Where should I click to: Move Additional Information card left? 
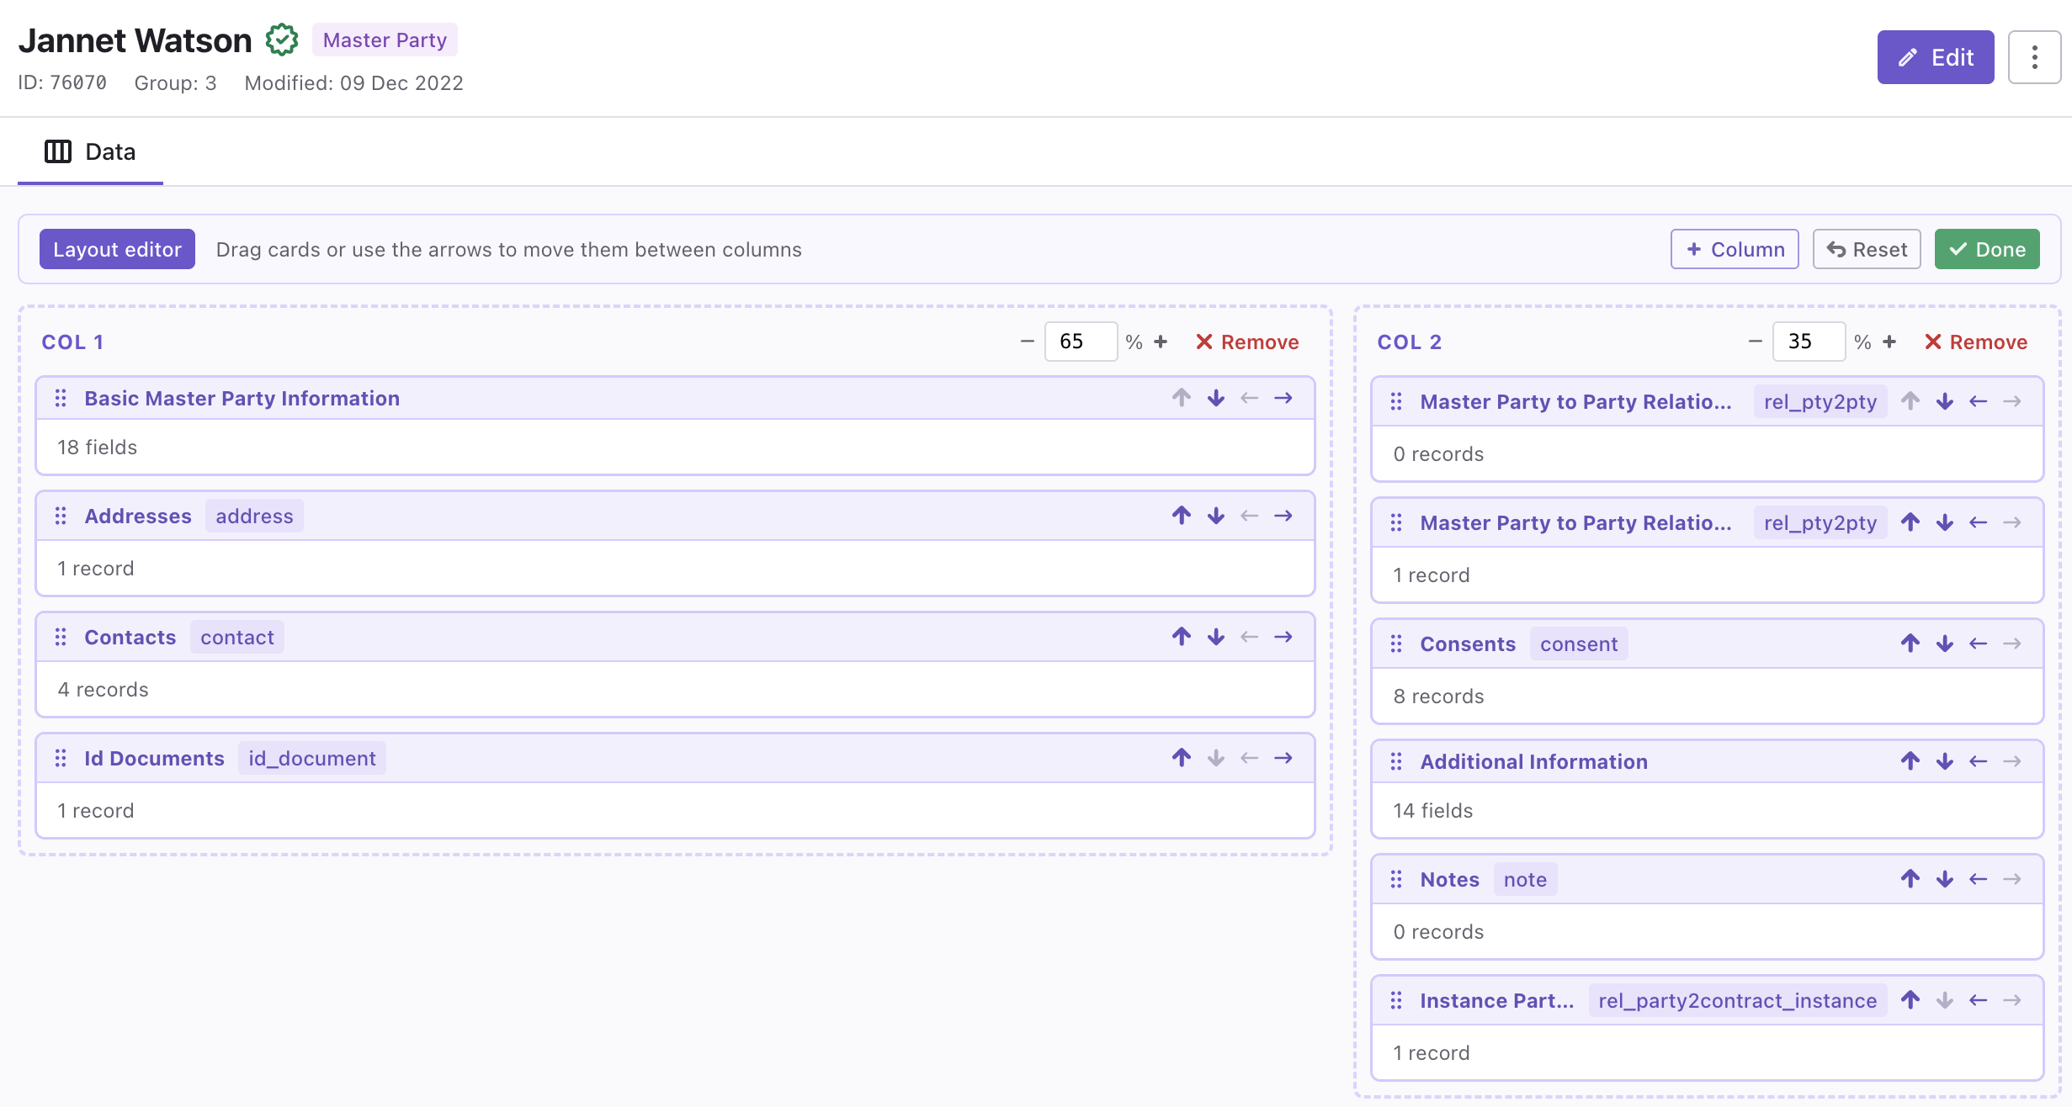1978,761
